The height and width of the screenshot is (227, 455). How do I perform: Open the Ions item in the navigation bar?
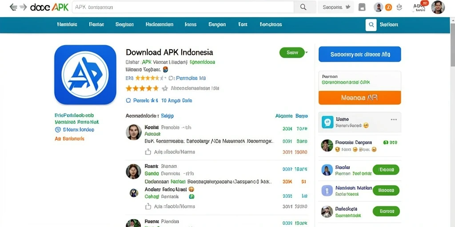click(190, 25)
